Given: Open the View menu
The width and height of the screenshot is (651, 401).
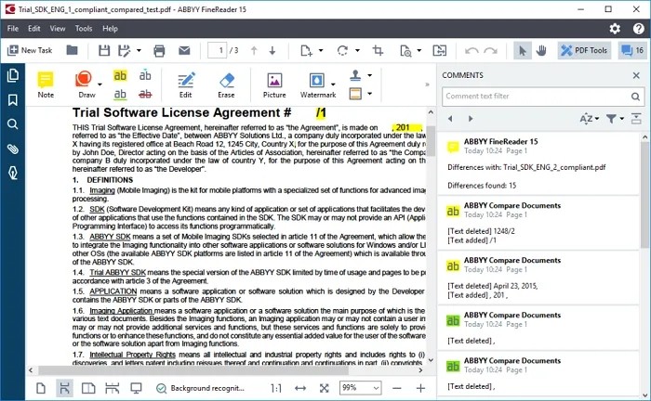Looking at the screenshot, I should [58, 29].
